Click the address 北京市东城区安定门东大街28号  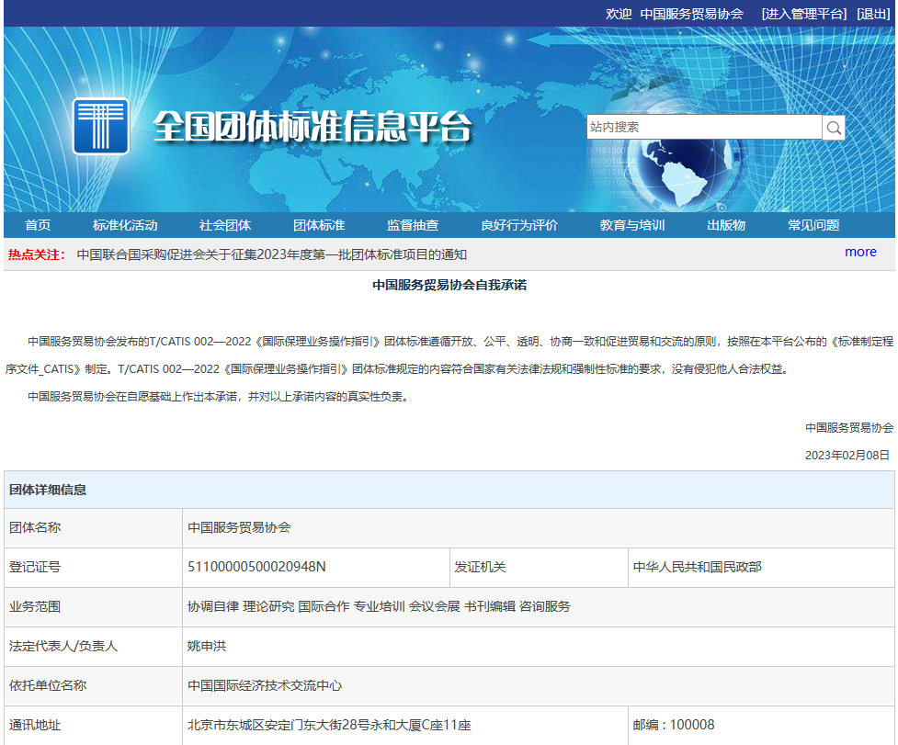(329, 725)
